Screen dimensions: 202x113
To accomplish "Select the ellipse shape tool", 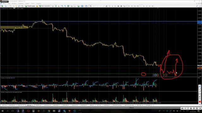I will pyautogui.click(x=121, y=6).
